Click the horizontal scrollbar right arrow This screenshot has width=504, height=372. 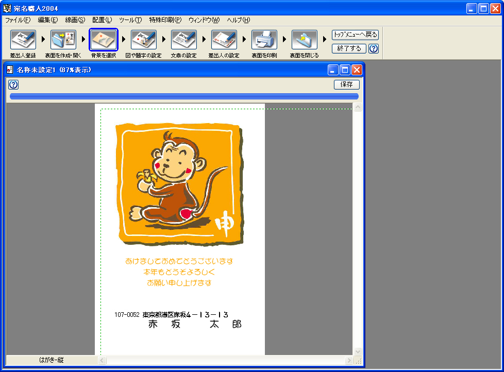tap(349, 361)
